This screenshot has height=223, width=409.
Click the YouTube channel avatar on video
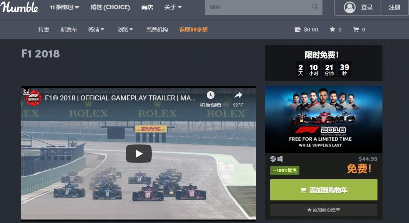point(33,98)
